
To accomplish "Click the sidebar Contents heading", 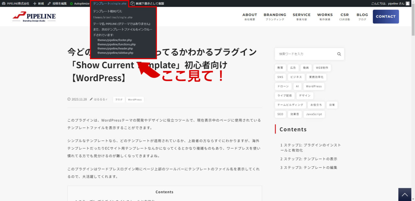I will [293, 129].
